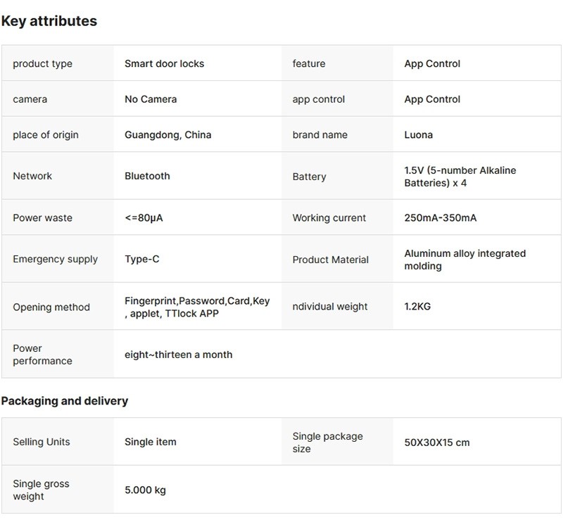This screenshot has width=563, height=522.
Task: Click the Smart door locks value
Action: (164, 63)
